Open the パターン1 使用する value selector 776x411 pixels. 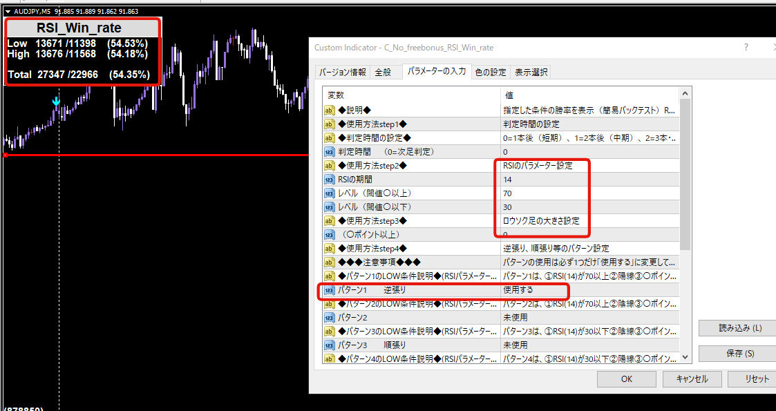tap(587, 290)
